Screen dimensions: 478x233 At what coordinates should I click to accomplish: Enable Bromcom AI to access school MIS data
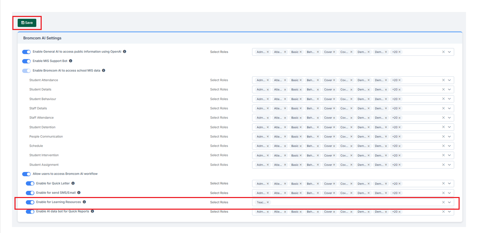[26, 70]
